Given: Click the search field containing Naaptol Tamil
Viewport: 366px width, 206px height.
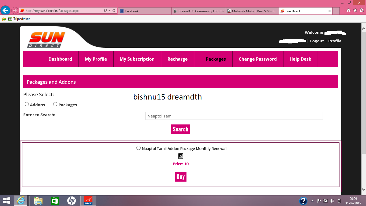Looking at the screenshot, I should tap(234, 116).
